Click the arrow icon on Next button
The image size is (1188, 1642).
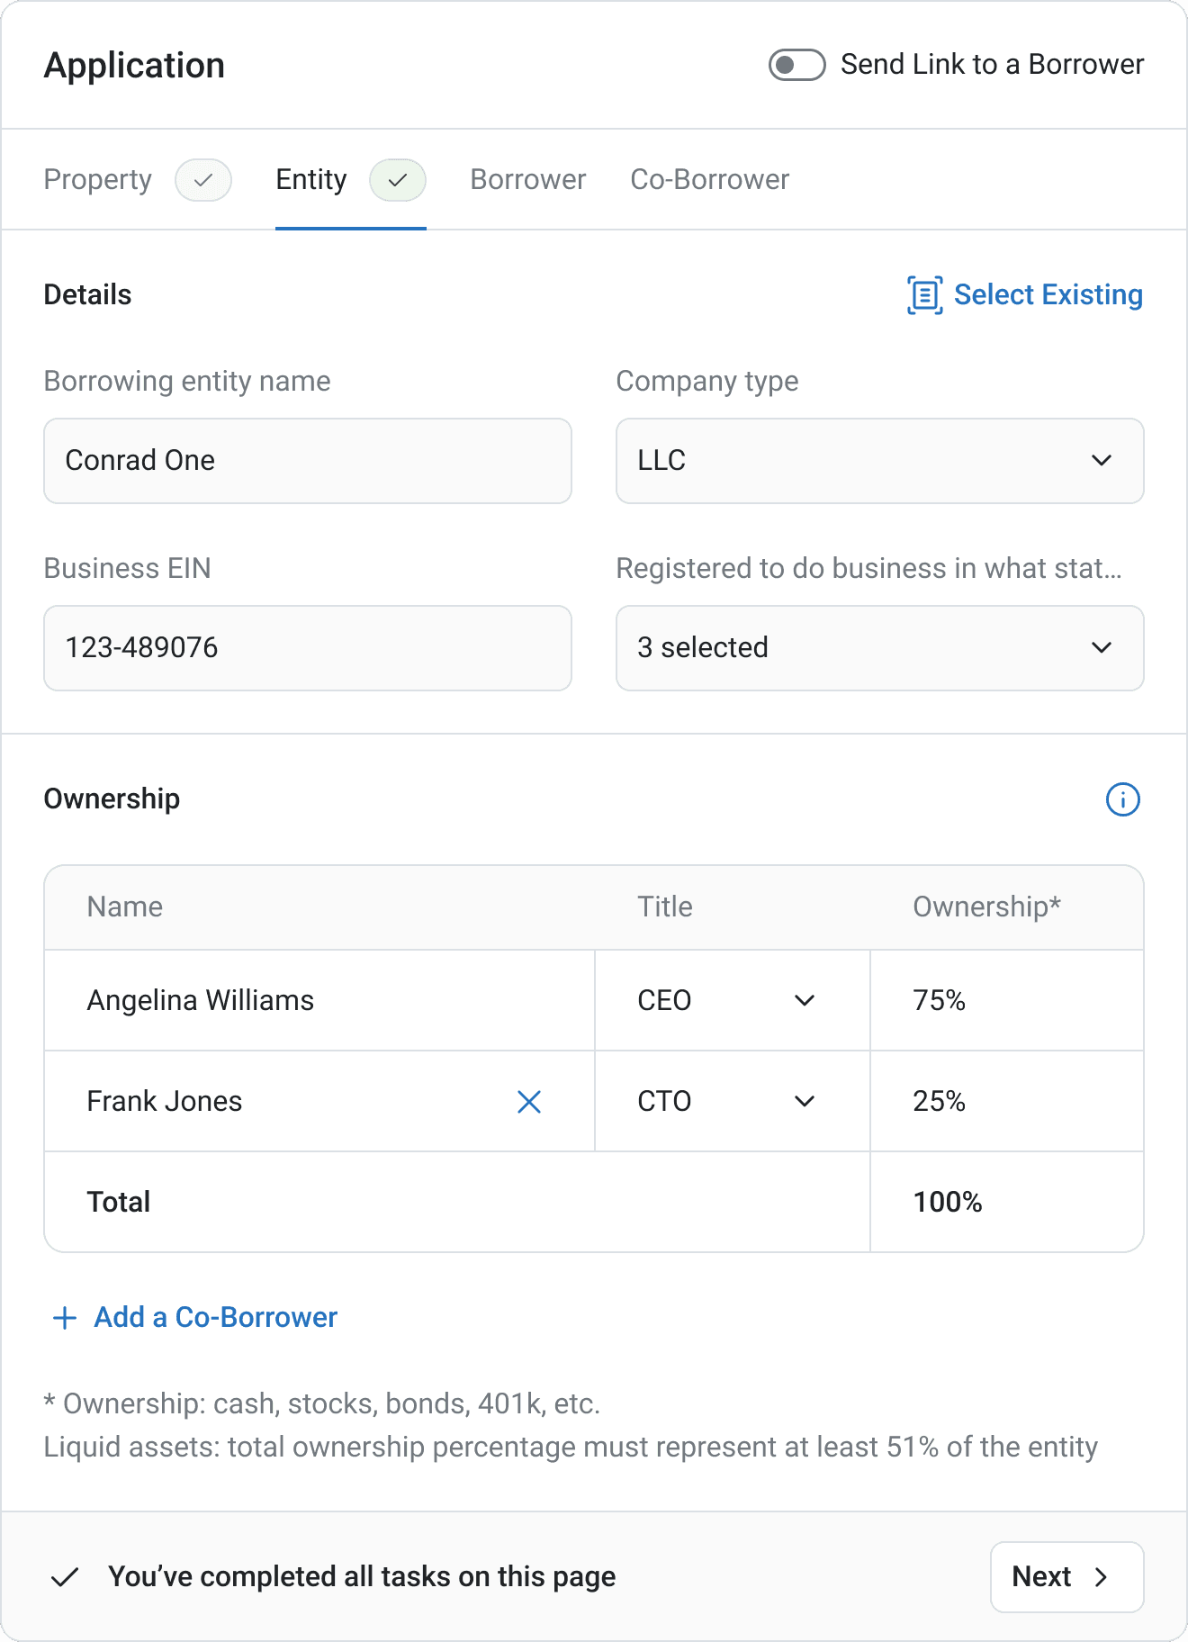click(x=1101, y=1577)
